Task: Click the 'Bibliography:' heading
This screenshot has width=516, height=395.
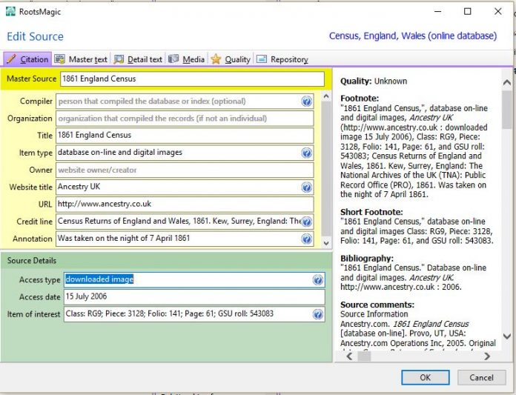Action: click(367, 258)
